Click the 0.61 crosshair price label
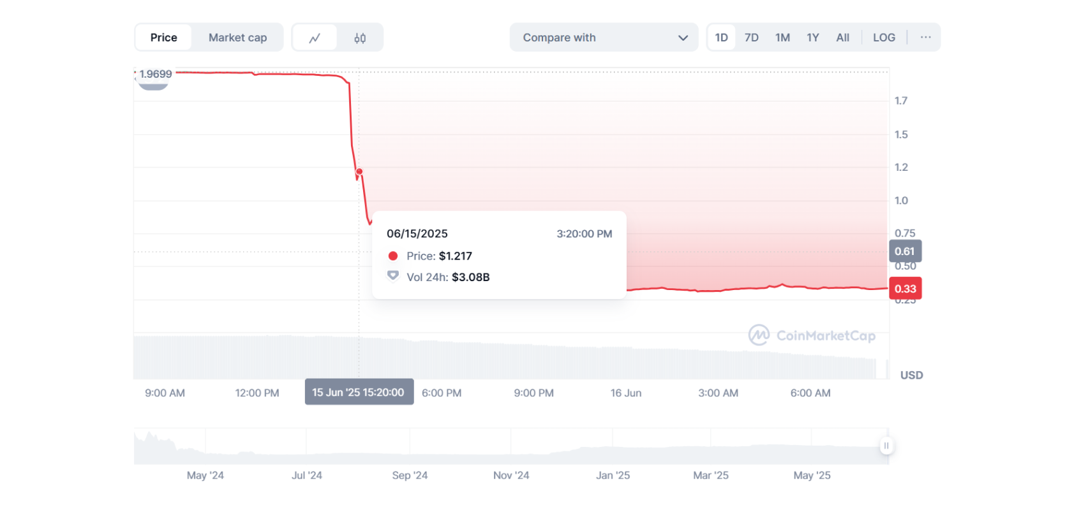Image resolution: width=1072 pixels, height=510 pixels. (x=905, y=251)
